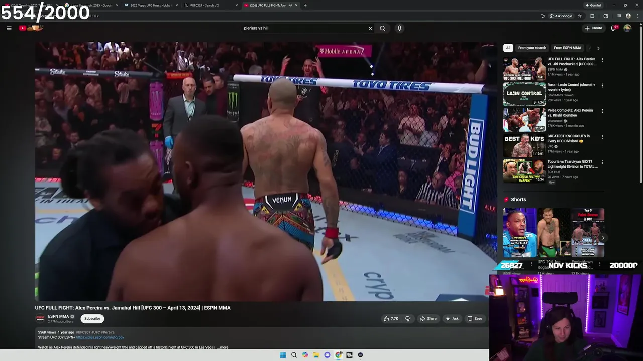The height and width of the screenshot is (361, 643).
Task: Open ESPN MMA channel avatar
Action: (x=40, y=318)
